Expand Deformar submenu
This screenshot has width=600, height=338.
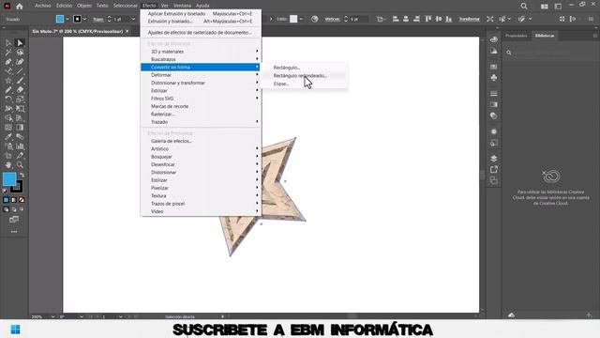(x=202, y=75)
